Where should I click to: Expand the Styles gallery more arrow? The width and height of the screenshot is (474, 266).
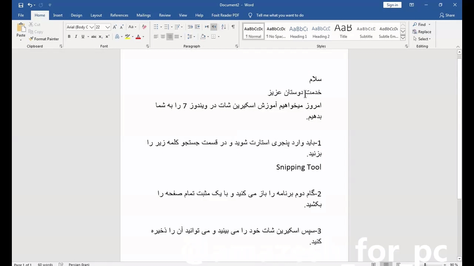click(x=403, y=38)
